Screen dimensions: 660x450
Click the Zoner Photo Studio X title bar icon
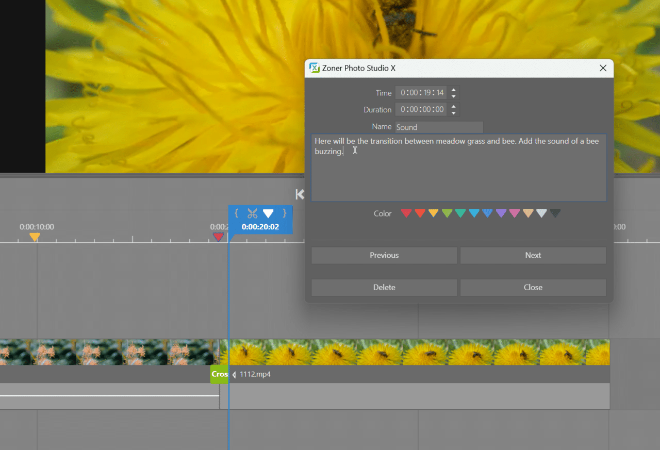coord(314,68)
